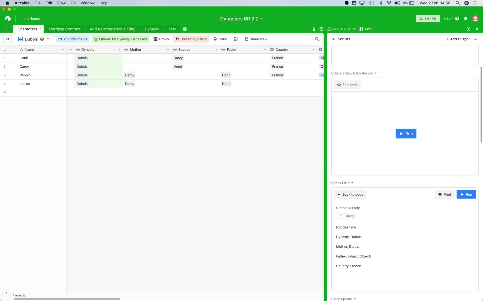This screenshot has height=301, width=483.
Task: Open the Go menu
Action: 73,3
